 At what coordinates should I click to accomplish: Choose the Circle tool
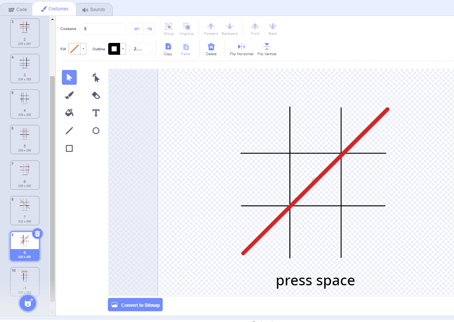[96, 131]
